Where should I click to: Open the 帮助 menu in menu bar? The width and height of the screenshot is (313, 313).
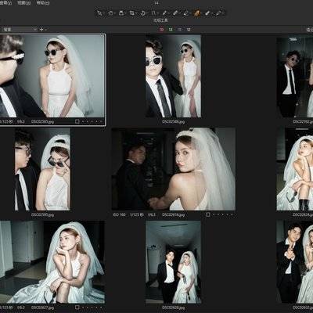(43, 3)
